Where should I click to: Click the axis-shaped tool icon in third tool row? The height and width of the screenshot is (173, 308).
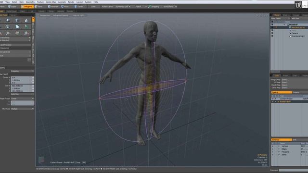(8, 33)
